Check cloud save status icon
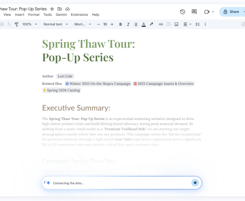245x201 pixels. [67, 9]
